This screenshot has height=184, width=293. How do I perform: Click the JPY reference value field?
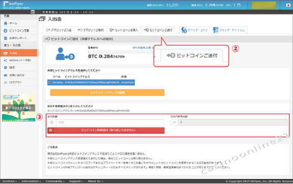(x=233, y=122)
